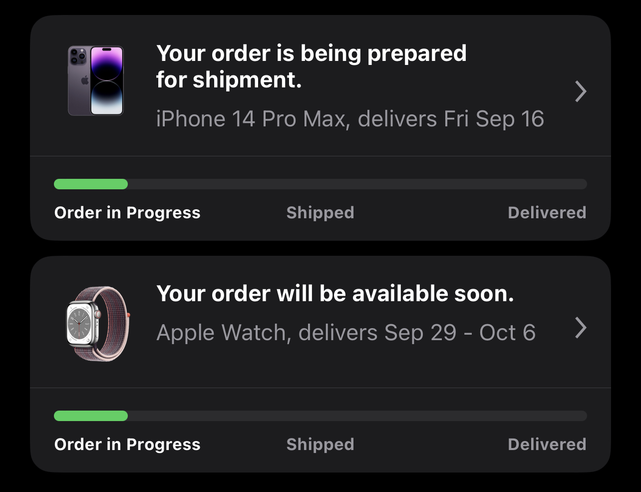Tap 'Shipped' stage label on iPhone order

click(320, 213)
